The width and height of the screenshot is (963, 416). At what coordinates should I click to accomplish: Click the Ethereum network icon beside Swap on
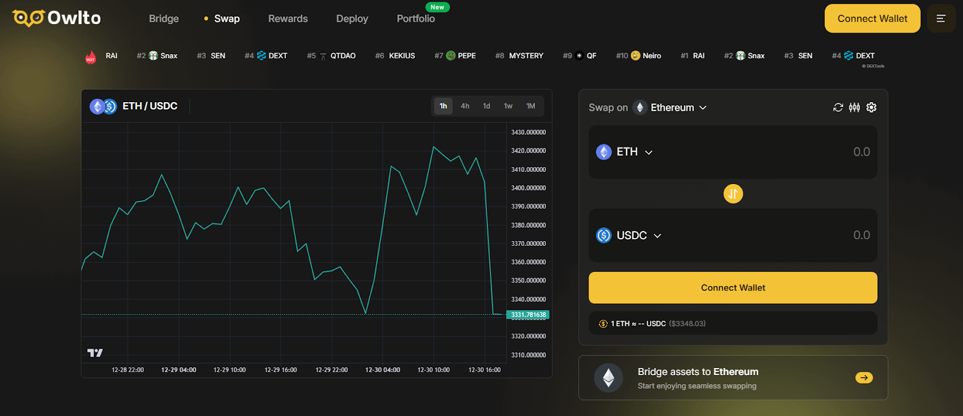(x=640, y=108)
